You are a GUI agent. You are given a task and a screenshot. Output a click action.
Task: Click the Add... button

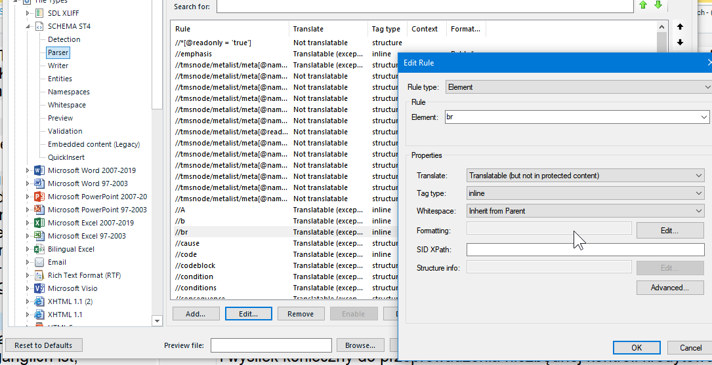click(196, 314)
